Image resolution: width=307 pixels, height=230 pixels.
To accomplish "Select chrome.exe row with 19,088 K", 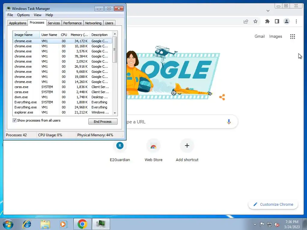I will coord(62,77).
